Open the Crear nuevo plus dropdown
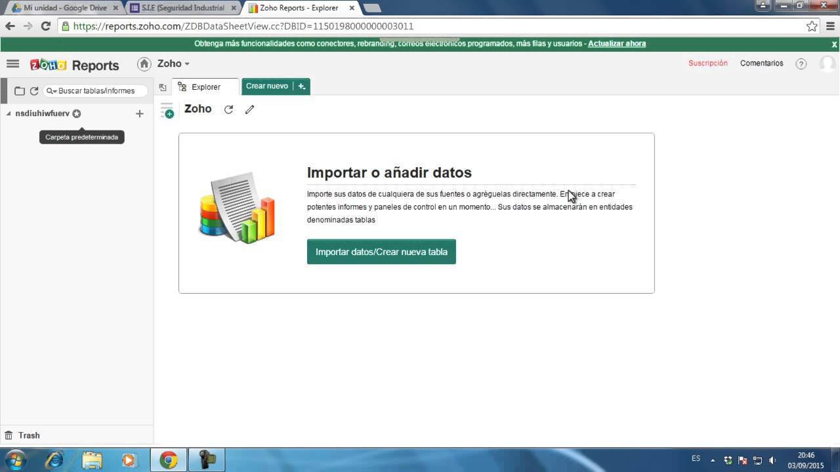Screen dimensions: 840x472 tap(301, 86)
